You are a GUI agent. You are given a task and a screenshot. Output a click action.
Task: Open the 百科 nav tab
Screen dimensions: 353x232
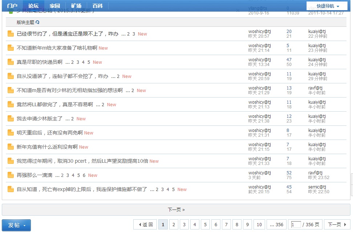(x=97, y=6)
